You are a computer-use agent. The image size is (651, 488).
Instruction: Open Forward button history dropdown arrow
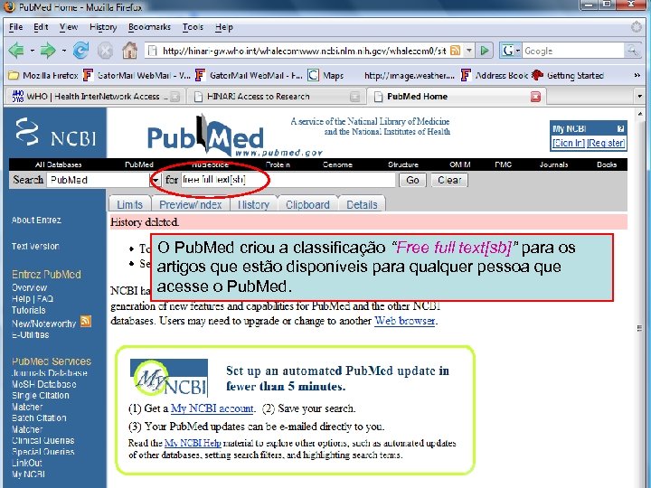click(x=63, y=51)
